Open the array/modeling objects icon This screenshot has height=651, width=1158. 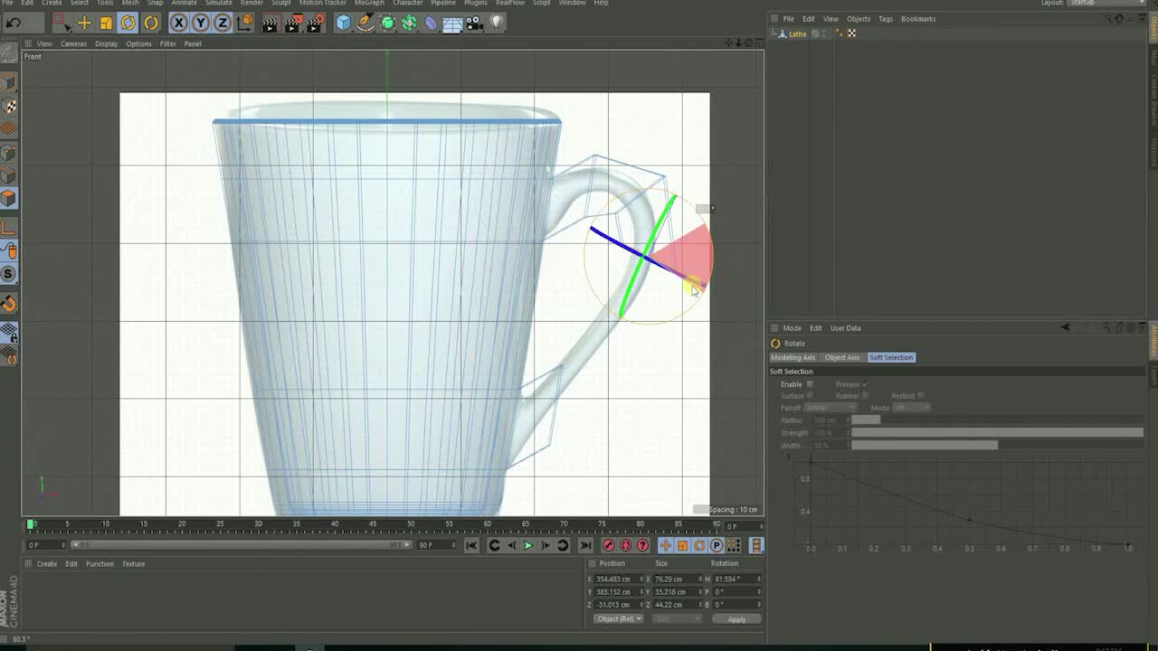coord(409,23)
